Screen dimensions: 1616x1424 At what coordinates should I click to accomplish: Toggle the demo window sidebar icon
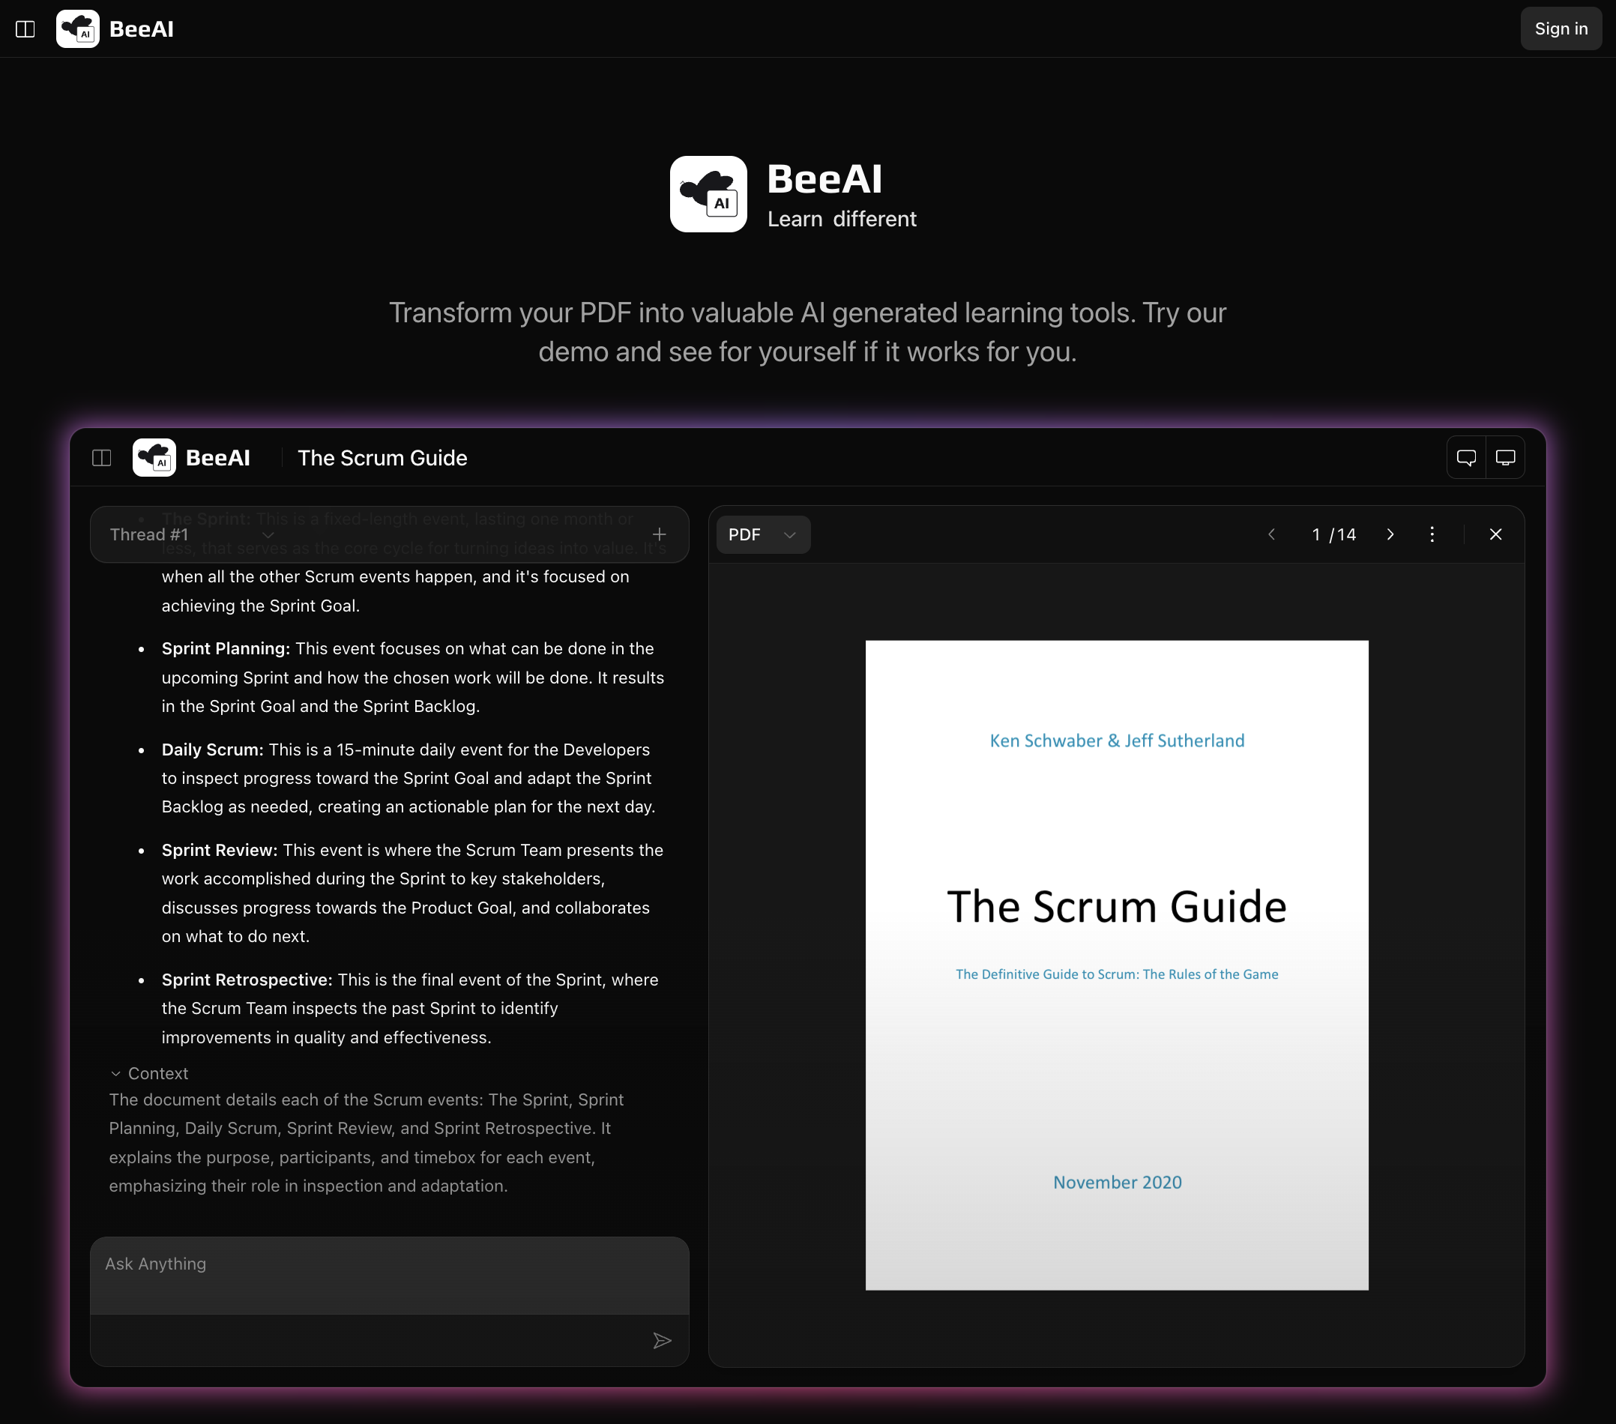[102, 458]
